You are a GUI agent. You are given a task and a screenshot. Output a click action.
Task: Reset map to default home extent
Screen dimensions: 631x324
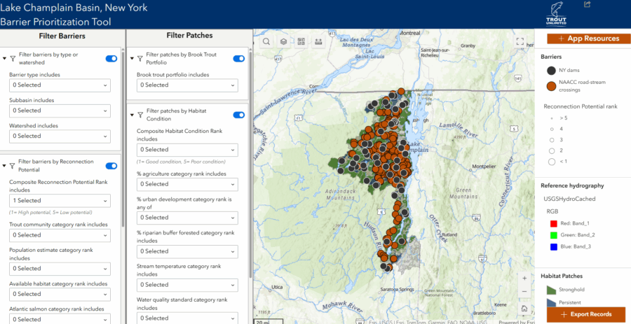(x=524, y=309)
